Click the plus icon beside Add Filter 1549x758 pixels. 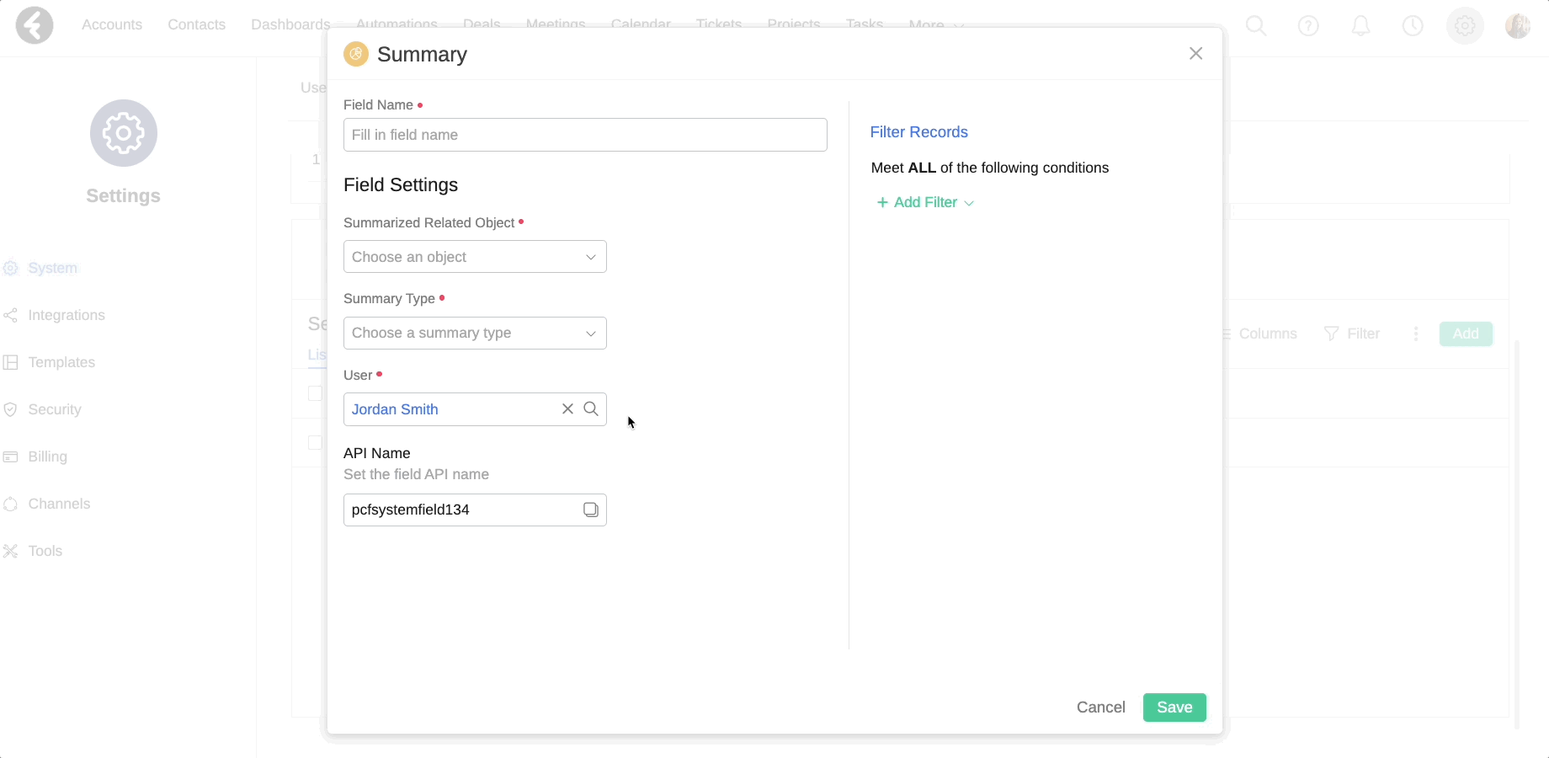click(x=882, y=202)
